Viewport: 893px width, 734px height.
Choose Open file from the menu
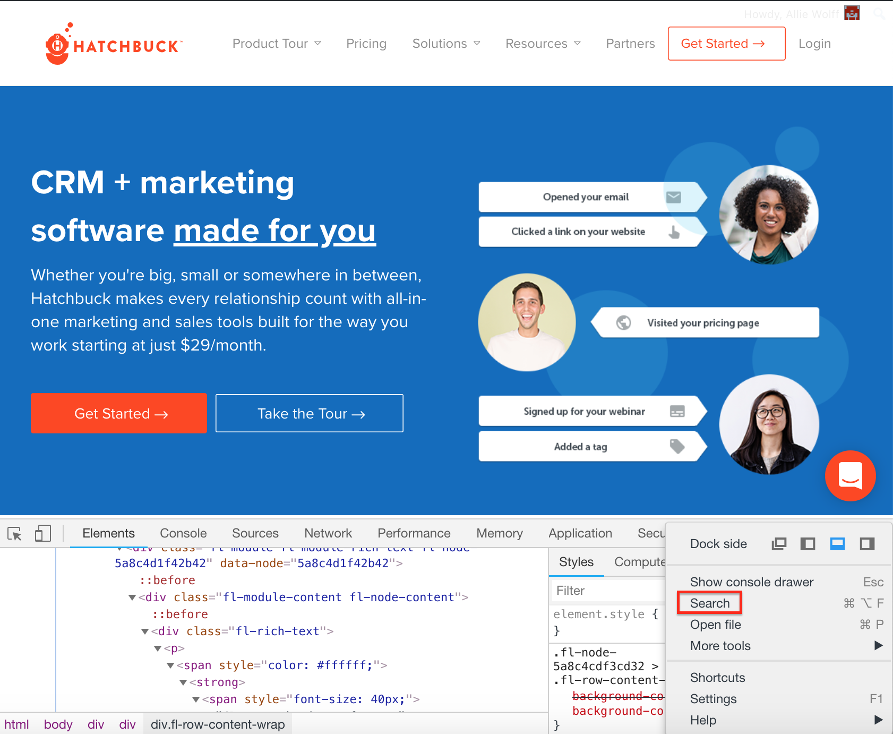pos(779,625)
